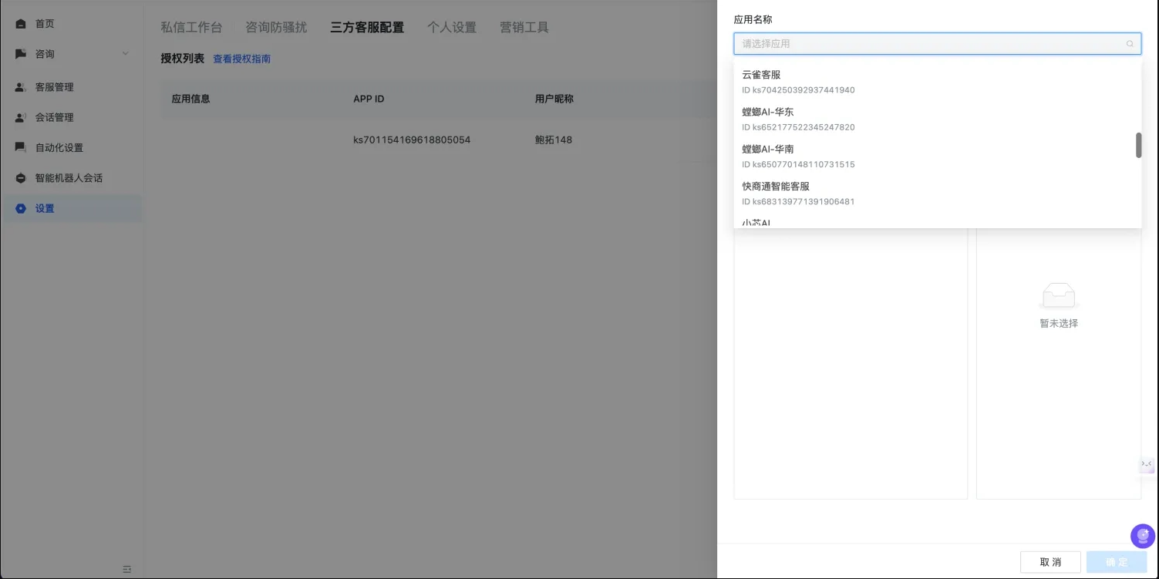Switch to the 营销工具 tab
This screenshot has width=1159, height=579.
click(524, 27)
